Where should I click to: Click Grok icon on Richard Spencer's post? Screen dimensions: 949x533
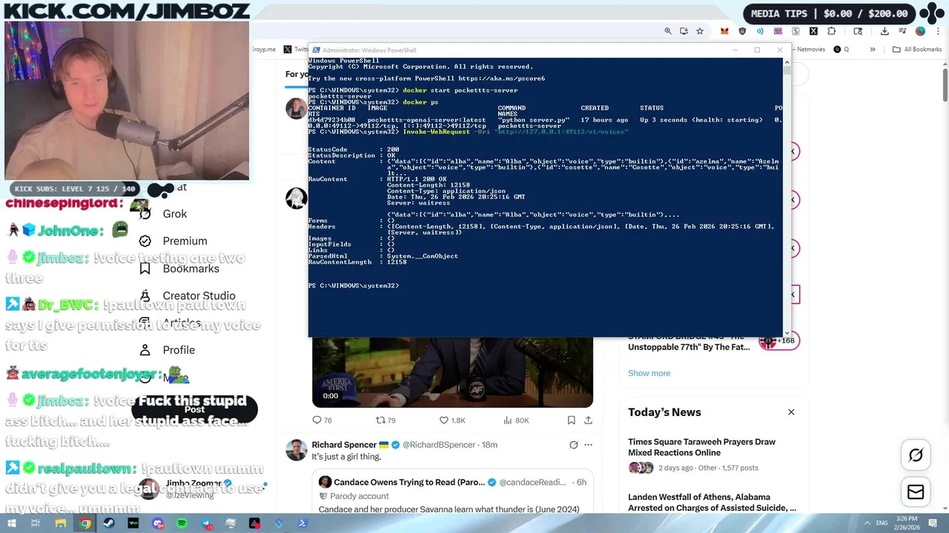pos(573,445)
